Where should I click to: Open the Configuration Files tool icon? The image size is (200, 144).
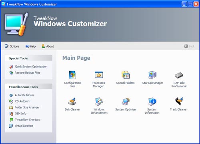pos(72,75)
